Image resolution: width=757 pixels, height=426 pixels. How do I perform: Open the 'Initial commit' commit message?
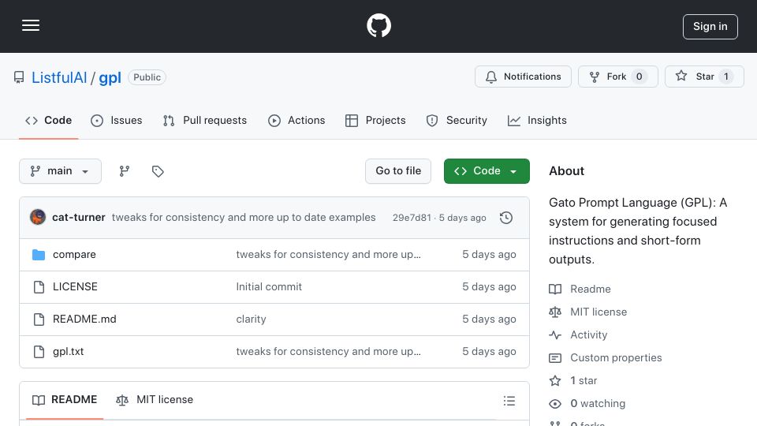point(269,287)
